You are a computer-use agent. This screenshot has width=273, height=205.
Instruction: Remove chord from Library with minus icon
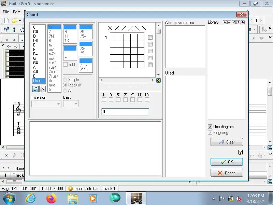tap(229, 22)
